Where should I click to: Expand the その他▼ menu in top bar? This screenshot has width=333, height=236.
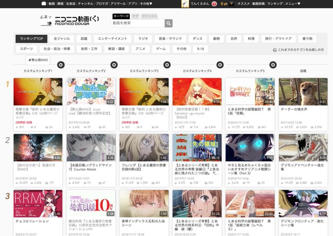(x=146, y=3)
